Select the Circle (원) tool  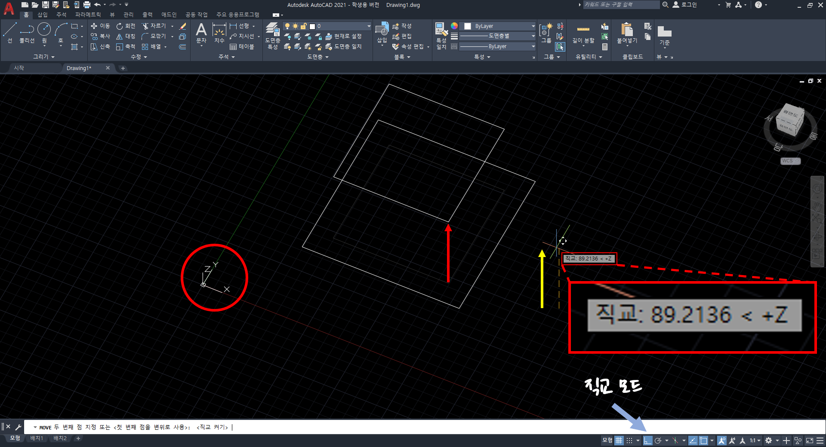tap(44, 33)
